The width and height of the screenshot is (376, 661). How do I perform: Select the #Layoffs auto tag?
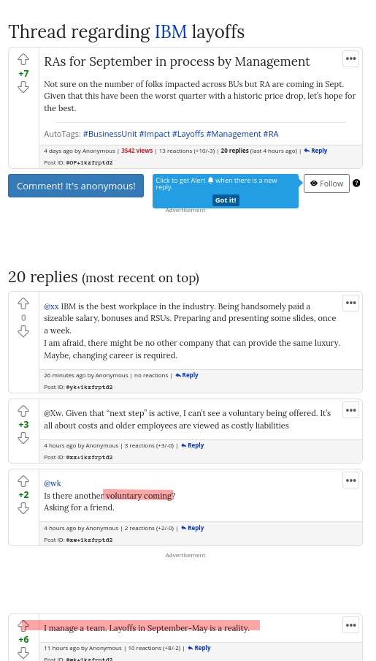(x=188, y=134)
